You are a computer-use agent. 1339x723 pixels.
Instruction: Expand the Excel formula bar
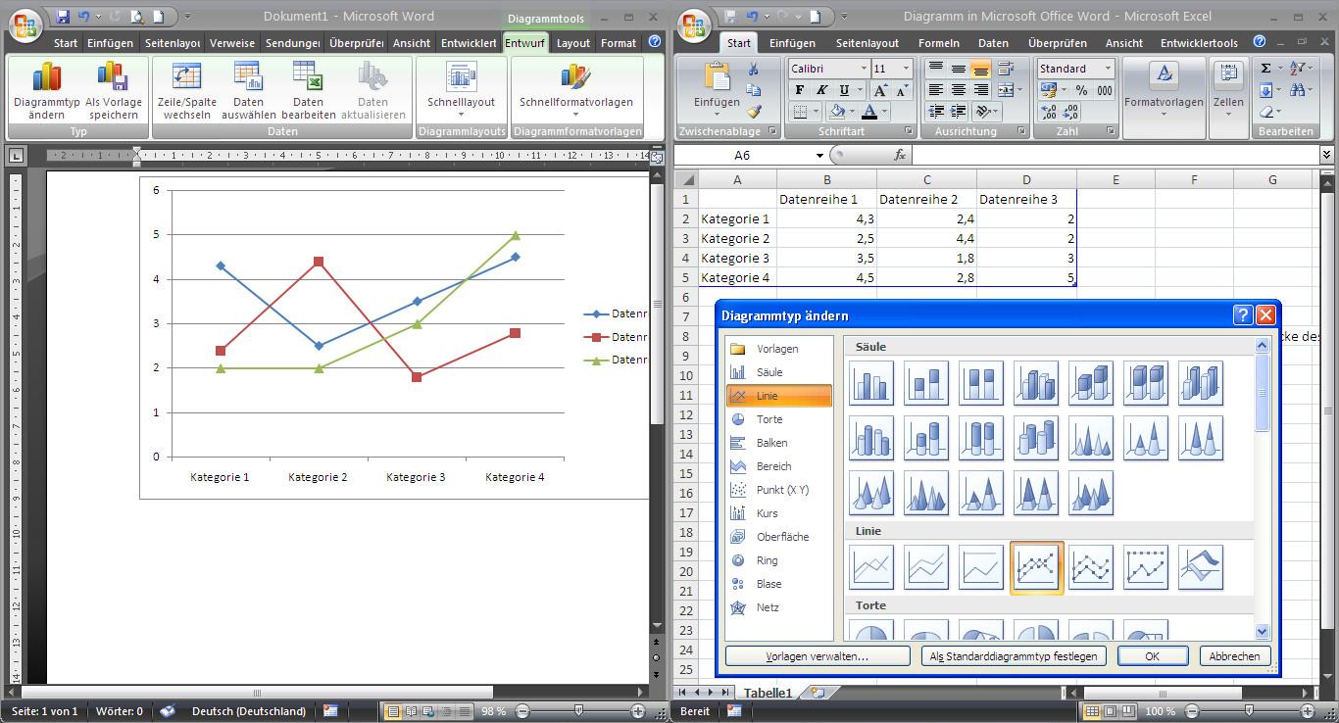click(1327, 155)
